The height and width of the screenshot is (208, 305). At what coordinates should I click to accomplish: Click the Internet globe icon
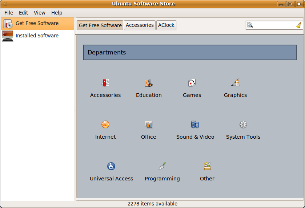pyautogui.click(x=105, y=125)
